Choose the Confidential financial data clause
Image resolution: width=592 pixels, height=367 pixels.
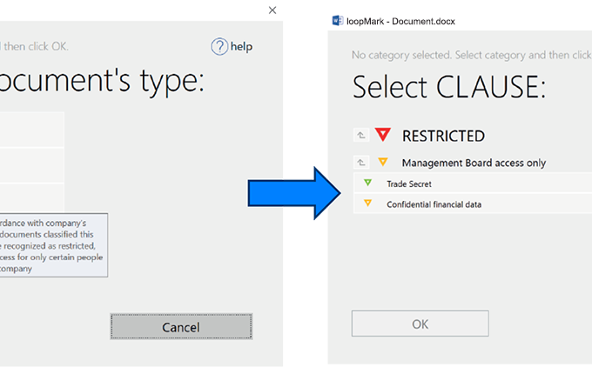(434, 204)
